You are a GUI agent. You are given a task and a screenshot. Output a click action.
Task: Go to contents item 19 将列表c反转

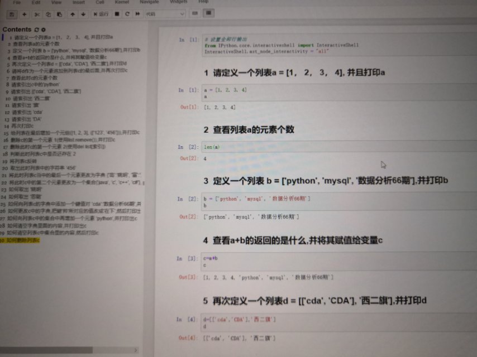click(20, 161)
